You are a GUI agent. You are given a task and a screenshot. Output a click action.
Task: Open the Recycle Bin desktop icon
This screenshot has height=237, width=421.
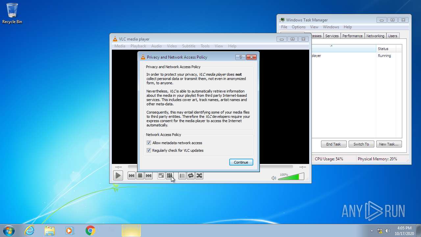coord(12,13)
